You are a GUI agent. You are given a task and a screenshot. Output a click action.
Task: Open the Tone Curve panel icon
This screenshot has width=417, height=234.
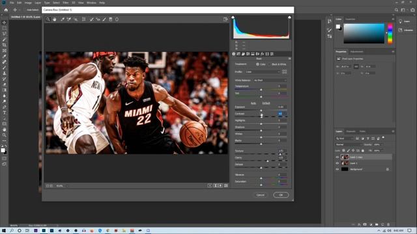(x=238, y=54)
